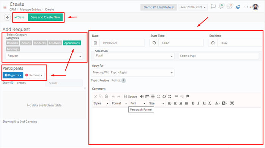Follow the CRM breadcrumb link
This screenshot has height=148, width=265.
13,9
